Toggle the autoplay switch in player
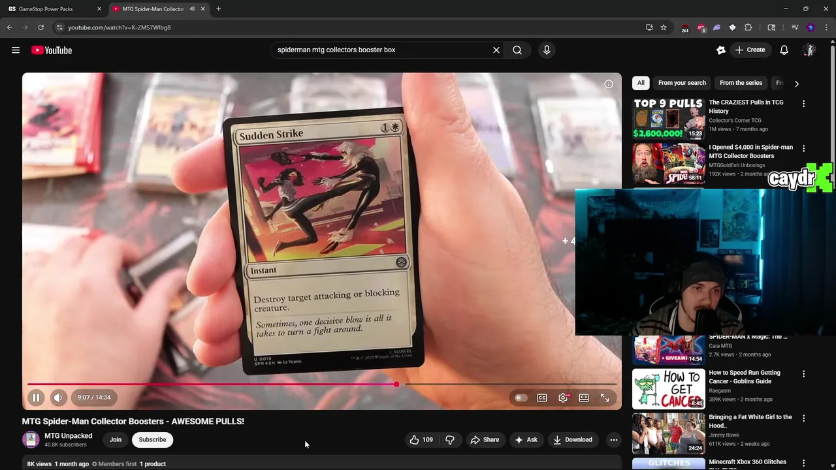Viewport: 836px width, 470px height. tap(521, 398)
